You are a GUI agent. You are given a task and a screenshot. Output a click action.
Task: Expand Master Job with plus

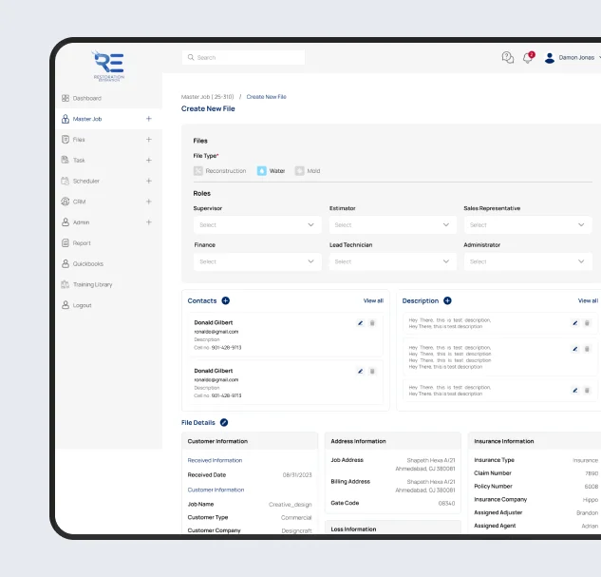click(x=149, y=119)
